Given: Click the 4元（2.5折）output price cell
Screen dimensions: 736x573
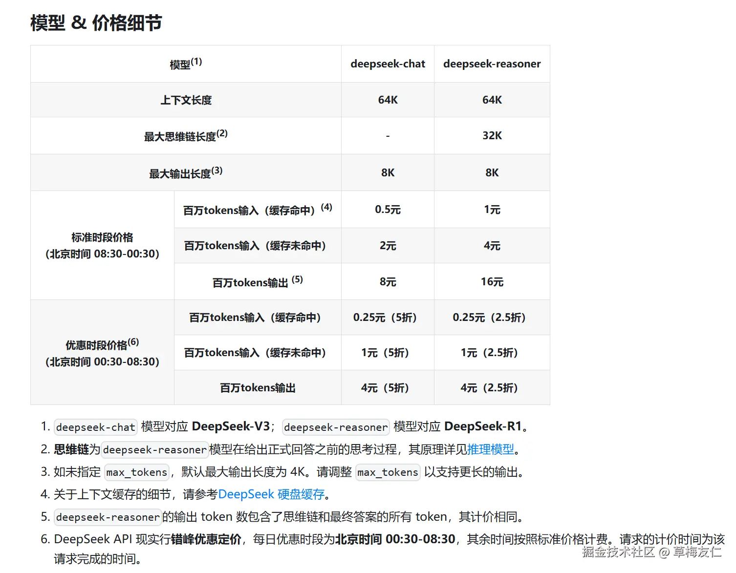Looking at the screenshot, I should [x=489, y=388].
